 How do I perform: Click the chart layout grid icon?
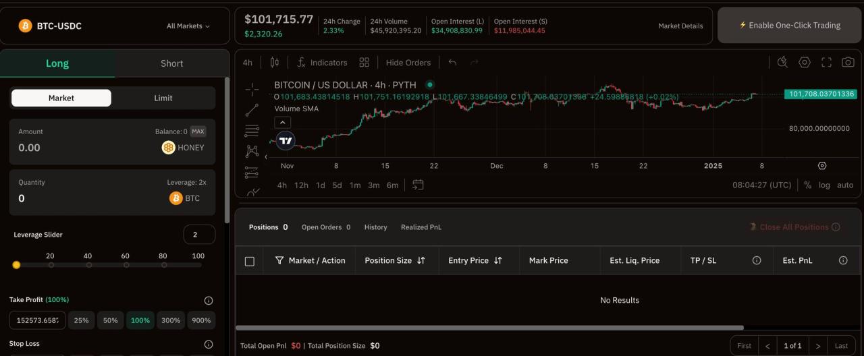(364, 63)
